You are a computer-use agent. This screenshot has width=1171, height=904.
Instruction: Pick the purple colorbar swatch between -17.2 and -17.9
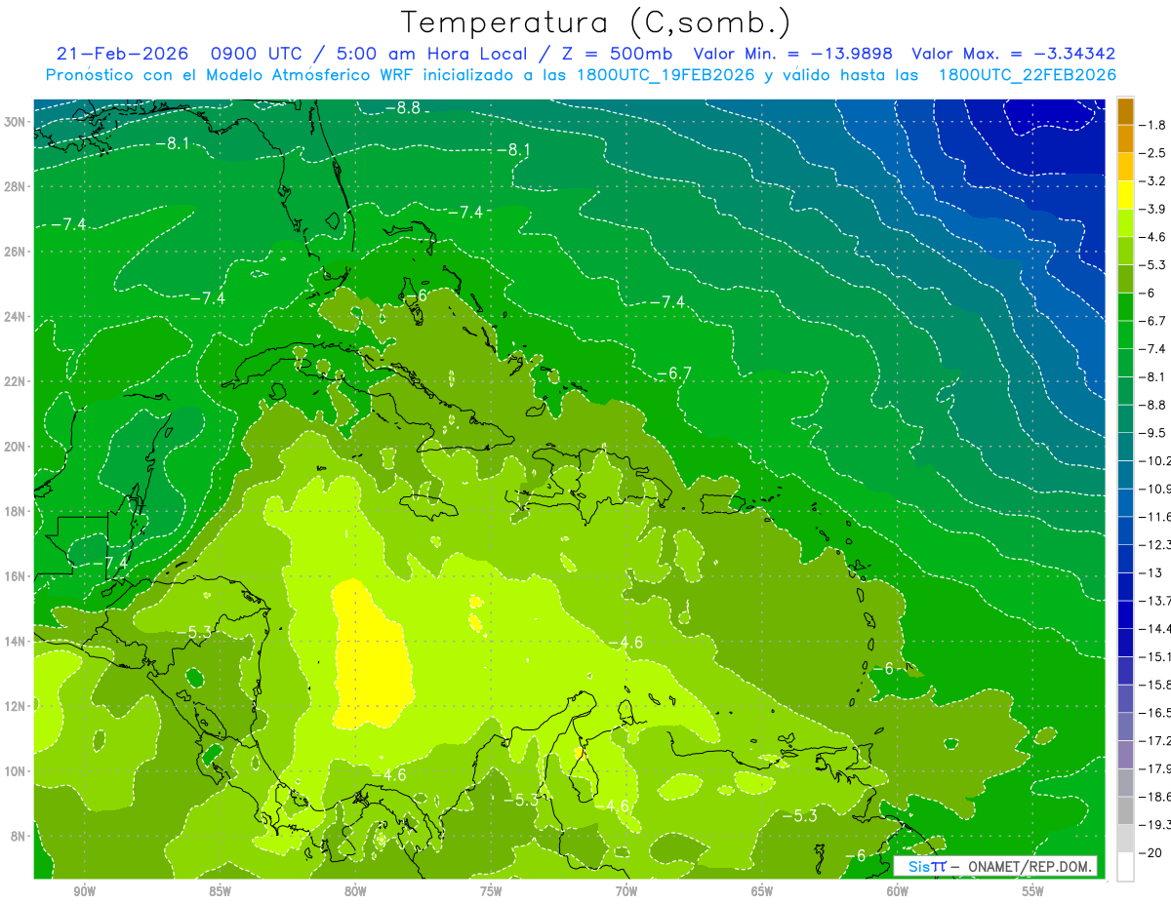click(1125, 755)
